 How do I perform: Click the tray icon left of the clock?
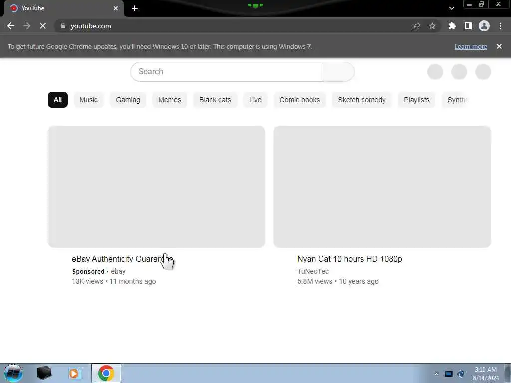pyautogui.click(x=461, y=374)
